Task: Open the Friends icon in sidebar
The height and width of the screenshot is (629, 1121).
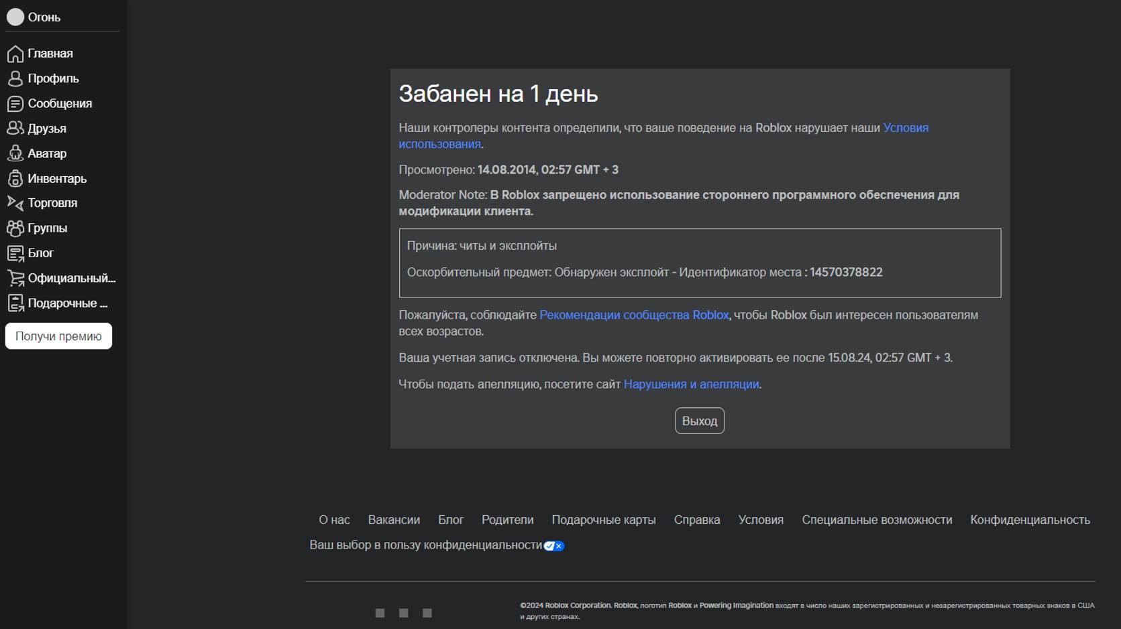Action: coord(15,128)
